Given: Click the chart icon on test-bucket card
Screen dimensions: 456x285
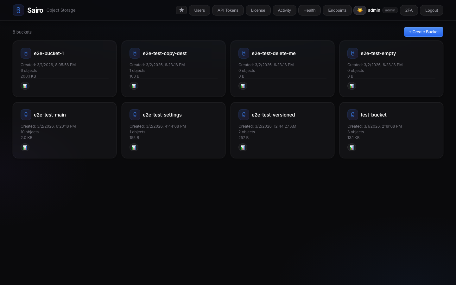Looking at the screenshot, I should [352, 147].
